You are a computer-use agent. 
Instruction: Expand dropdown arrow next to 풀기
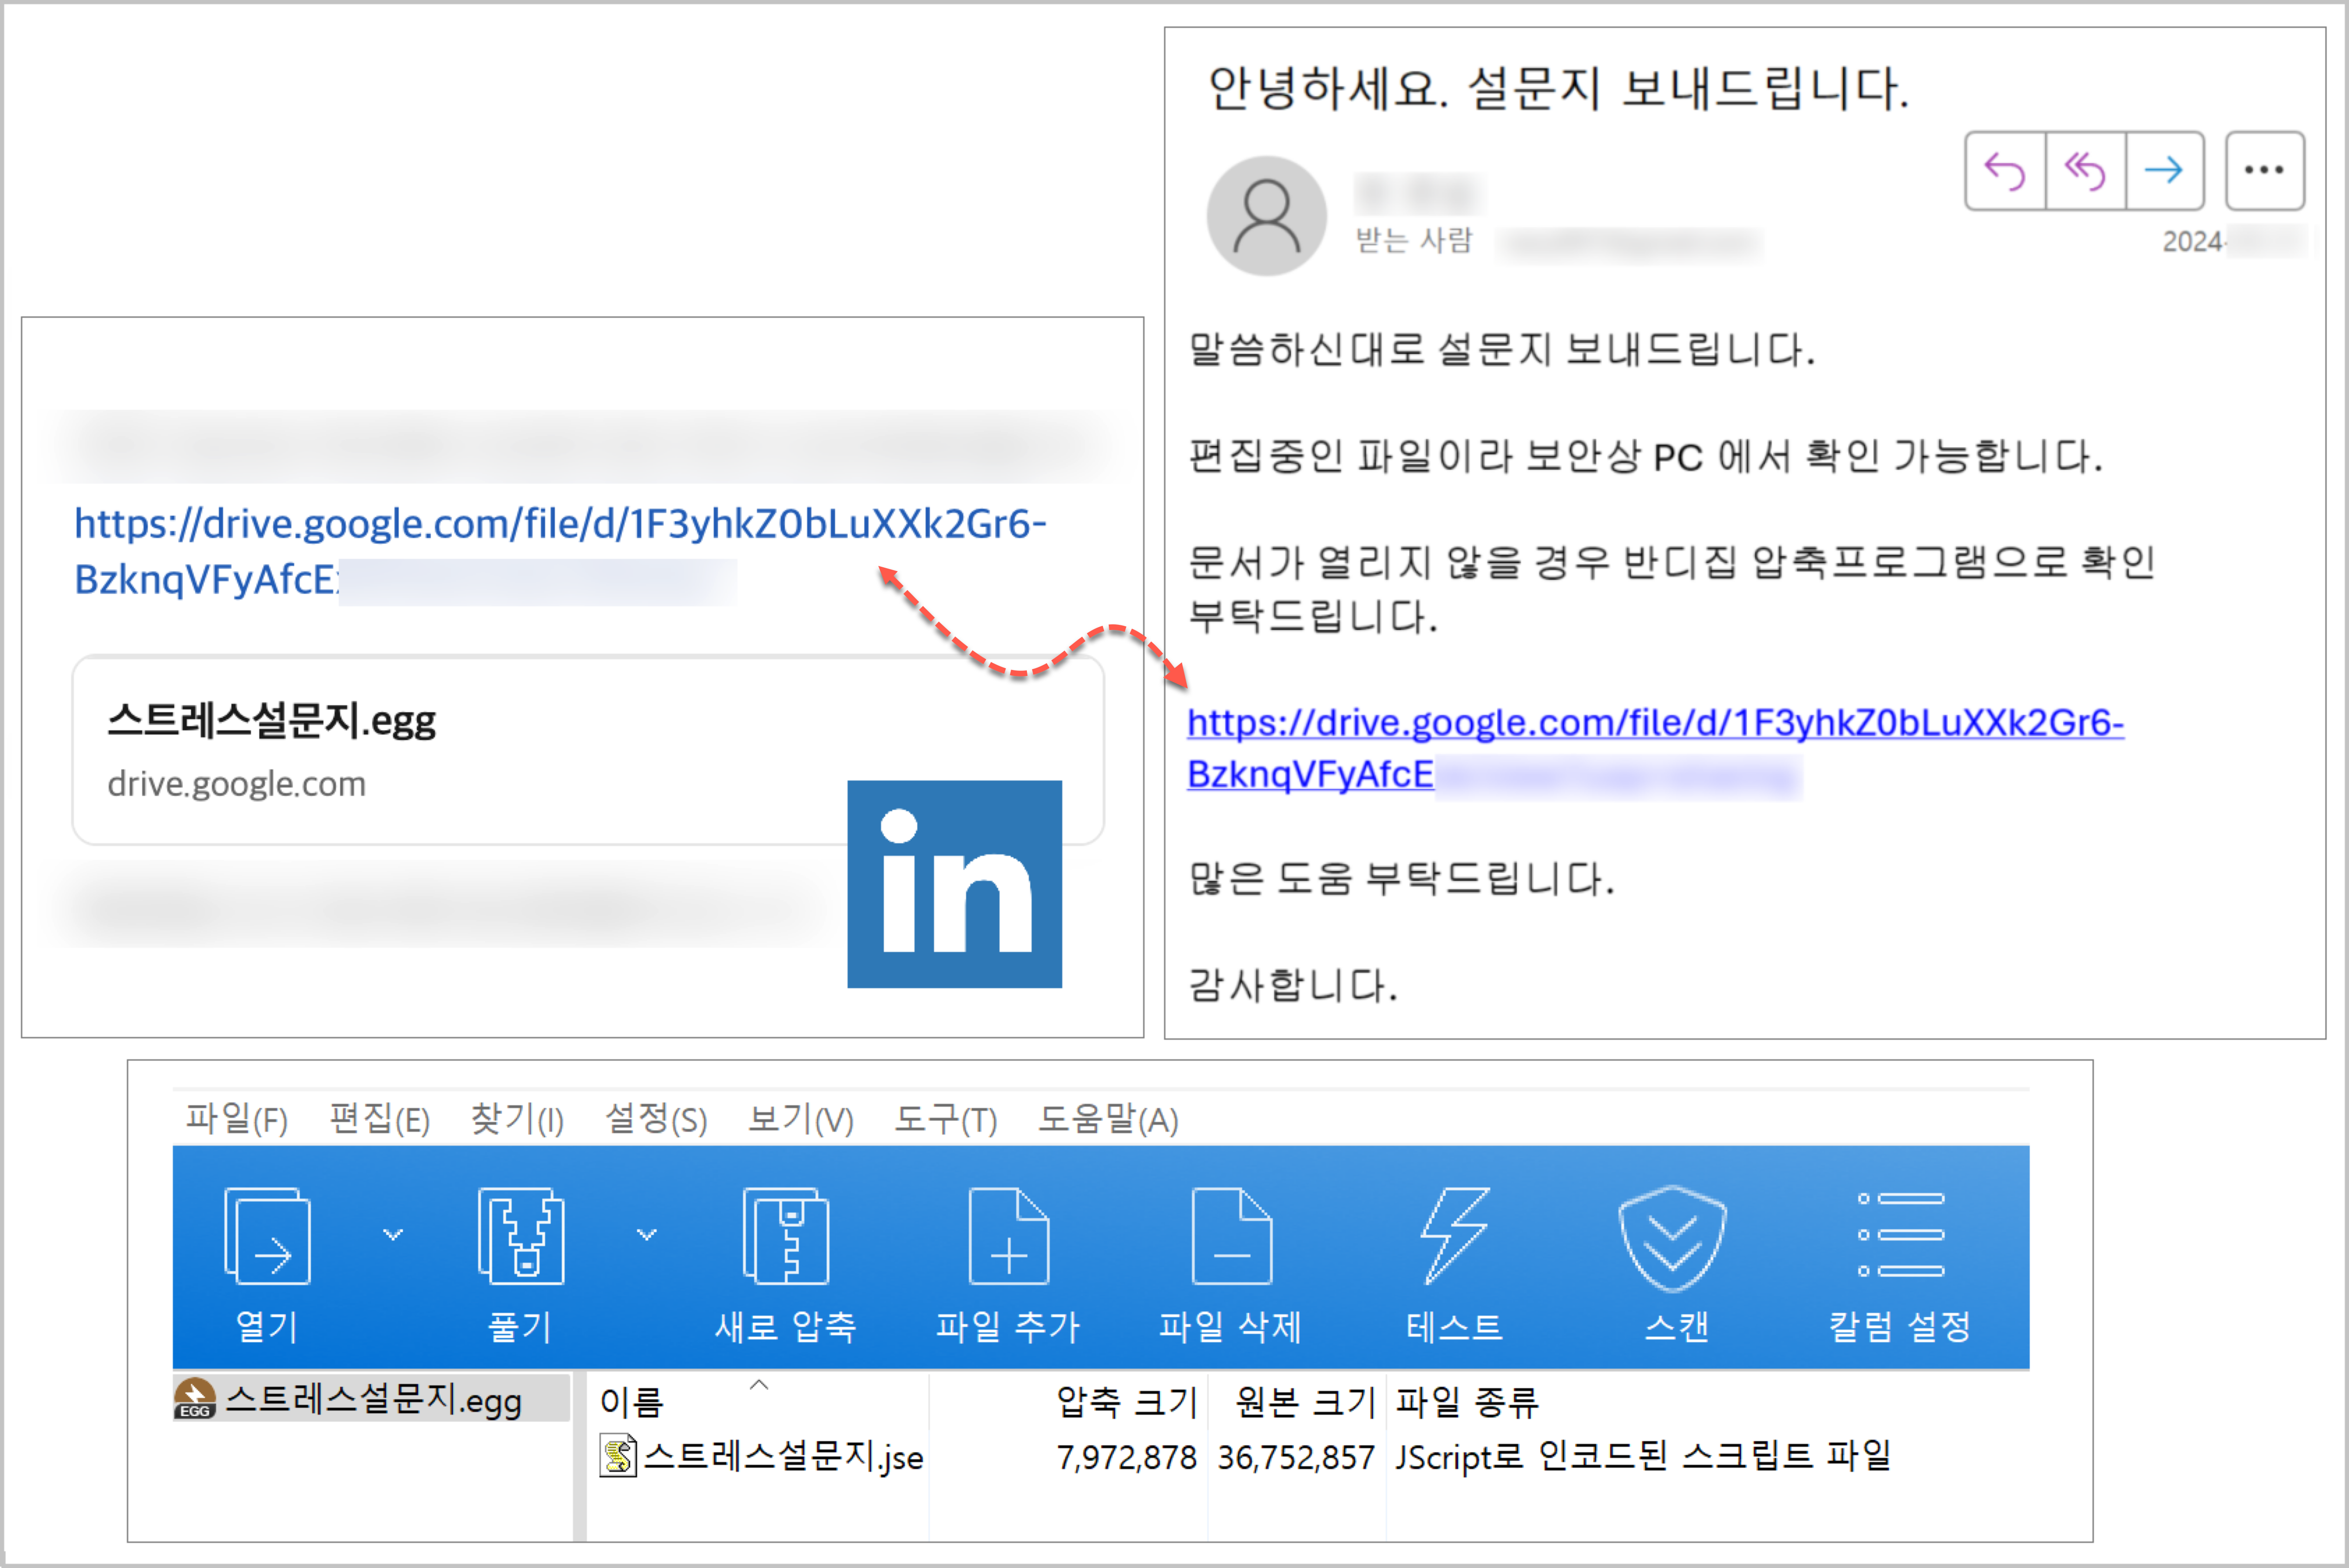coord(647,1235)
